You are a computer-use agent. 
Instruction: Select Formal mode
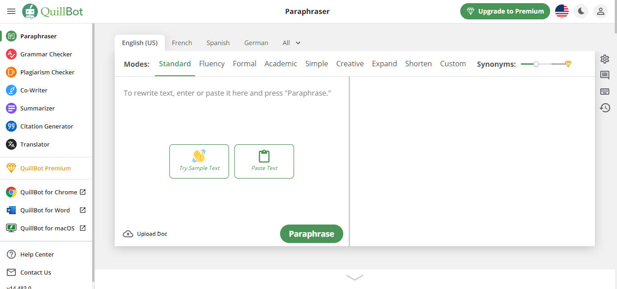click(x=245, y=64)
